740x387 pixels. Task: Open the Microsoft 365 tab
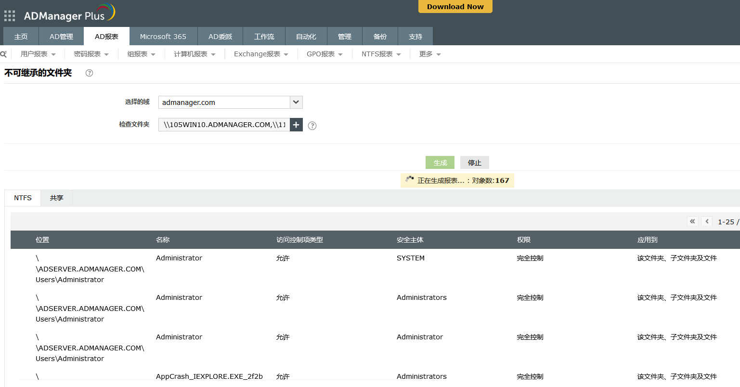tap(163, 37)
